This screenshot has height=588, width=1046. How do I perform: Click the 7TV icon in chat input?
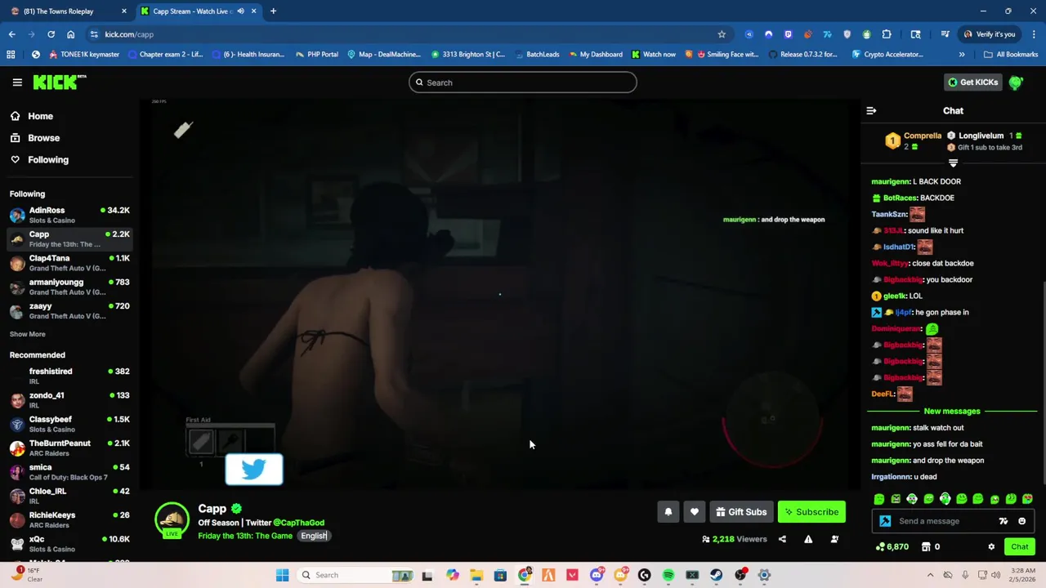click(x=1004, y=521)
